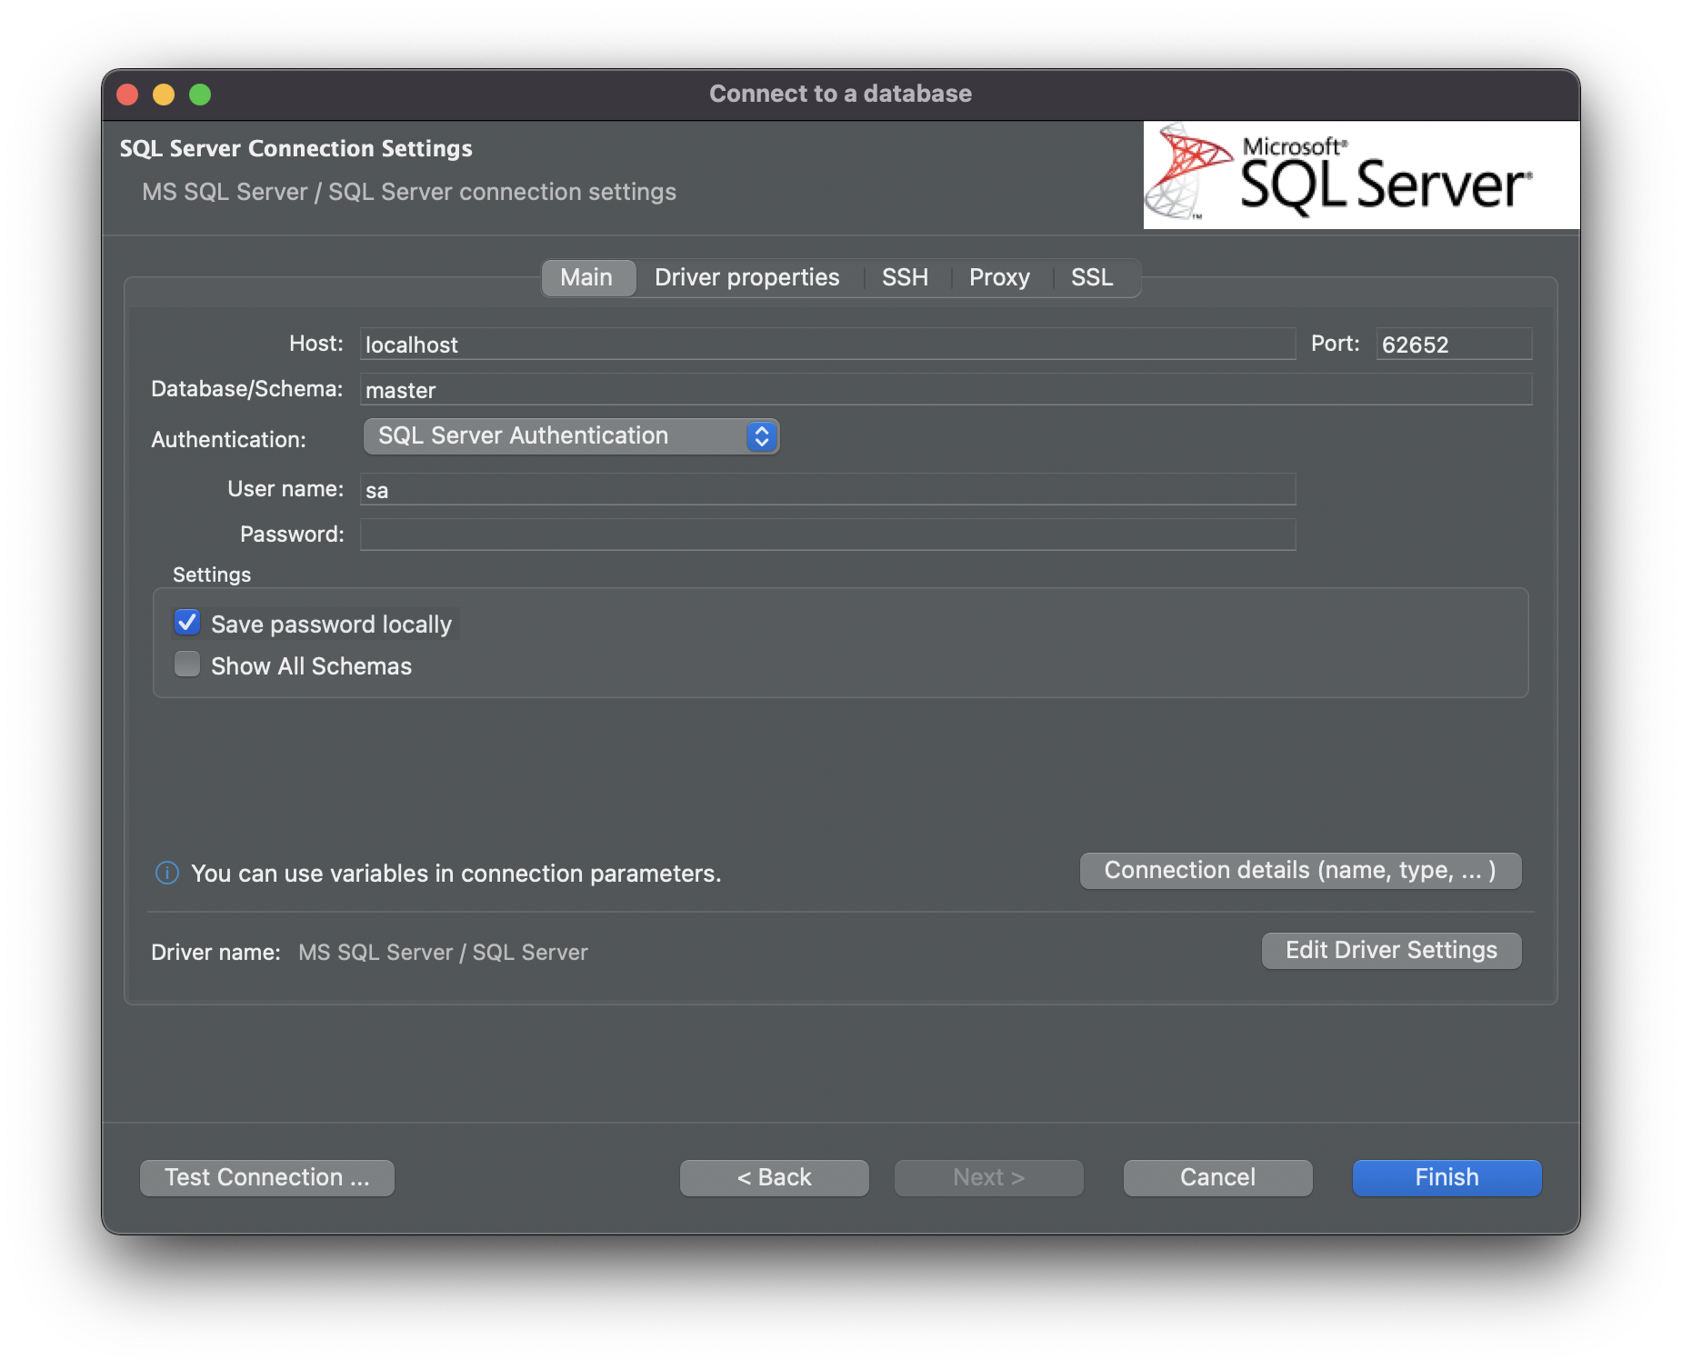
Task: Open the SSH tab
Action: (x=904, y=277)
